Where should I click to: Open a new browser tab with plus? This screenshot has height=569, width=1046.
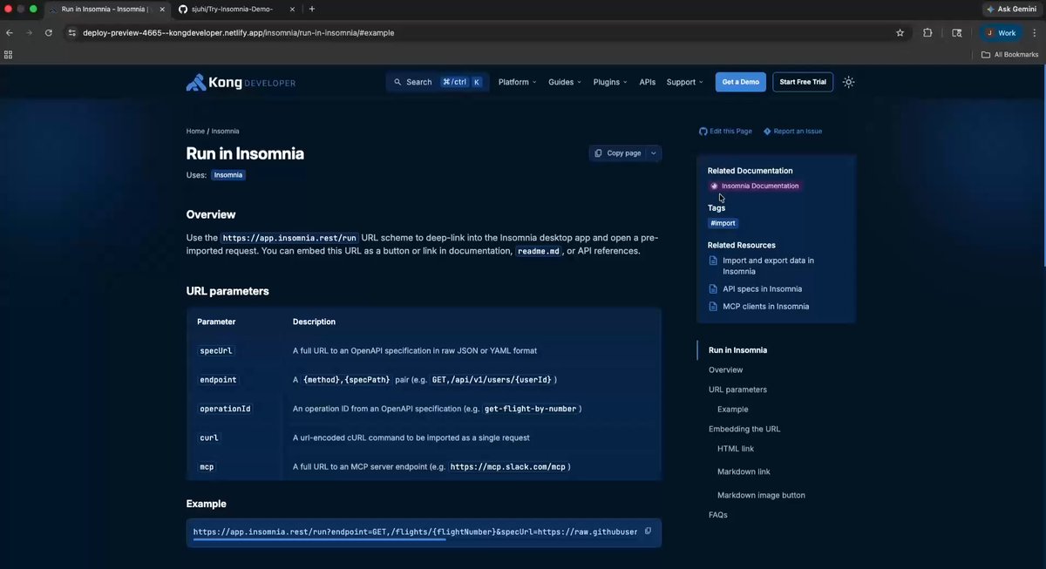tap(312, 9)
